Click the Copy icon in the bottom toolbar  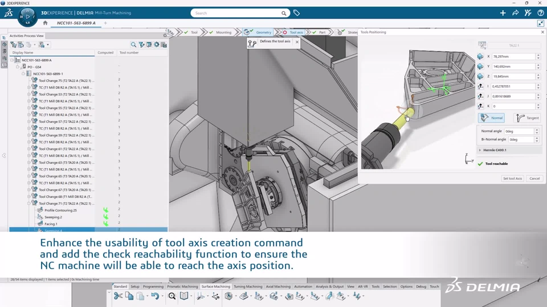click(x=129, y=296)
